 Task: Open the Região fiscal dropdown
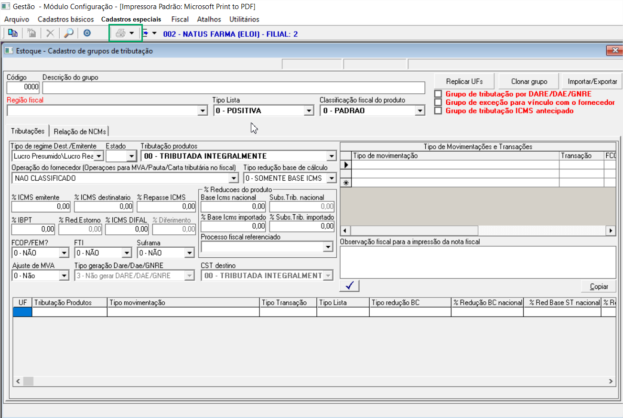[x=202, y=110]
